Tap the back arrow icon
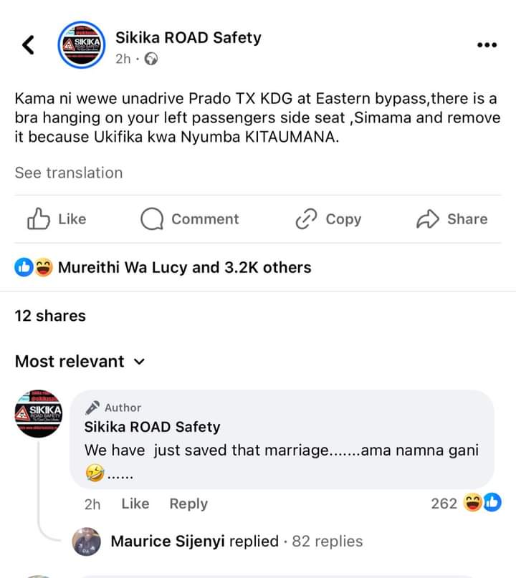This screenshot has width=516, height=578. coord(28,44)
